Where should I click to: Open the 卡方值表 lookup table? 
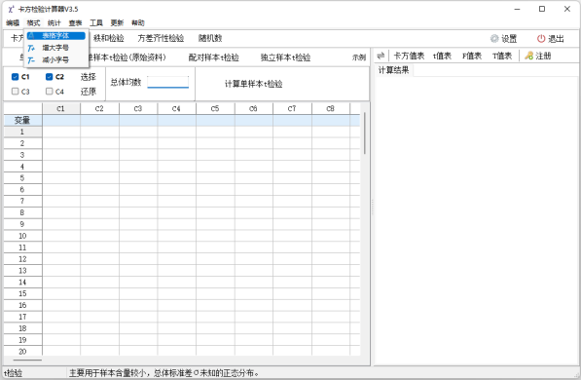[409, 56]
